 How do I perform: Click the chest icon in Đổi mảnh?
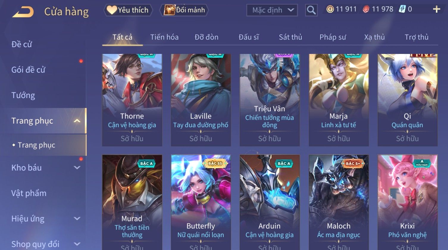click(x=169, y=10)
